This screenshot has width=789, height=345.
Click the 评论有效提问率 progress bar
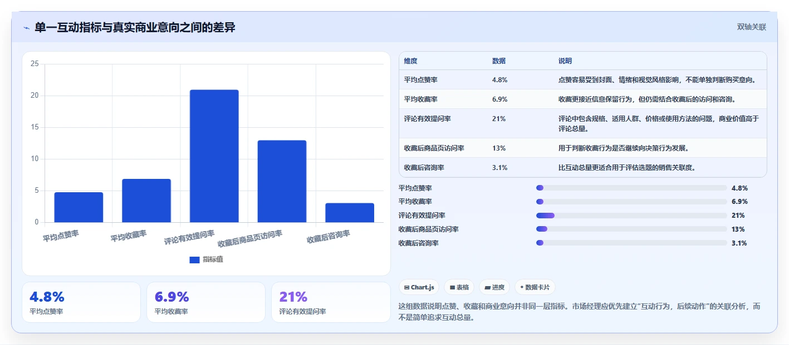click(631, 216)
